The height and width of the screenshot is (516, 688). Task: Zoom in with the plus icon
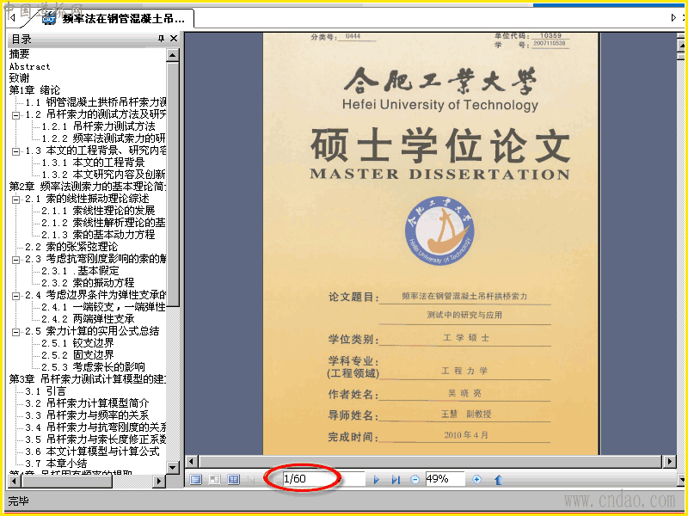(476, 480)
